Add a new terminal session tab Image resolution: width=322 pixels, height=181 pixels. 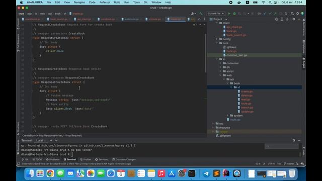tap(51, 140)
